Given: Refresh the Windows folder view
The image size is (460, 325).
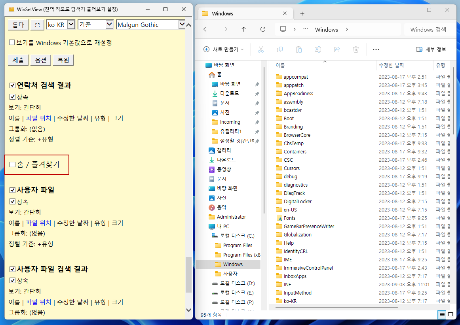Looking at the screenshot, I should pos(263,29).
